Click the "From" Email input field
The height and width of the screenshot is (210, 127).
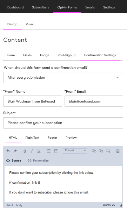click(94, 101)
